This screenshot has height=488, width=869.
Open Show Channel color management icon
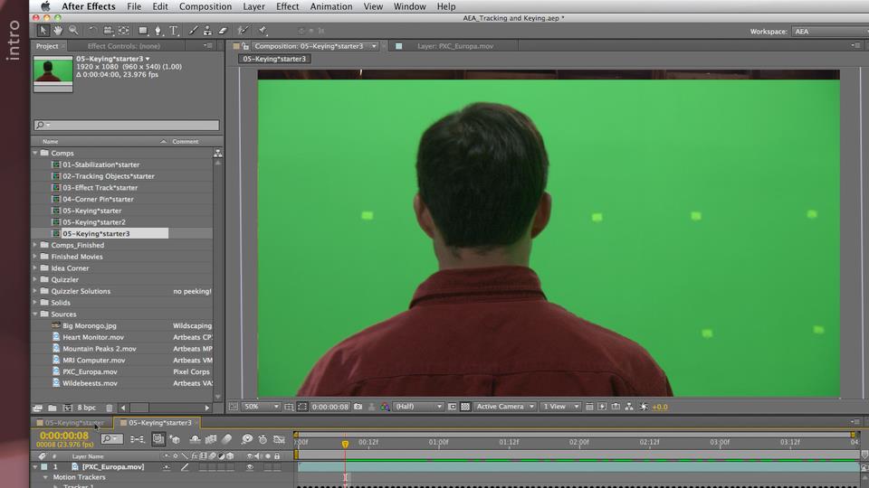click(x=385, y=407)
